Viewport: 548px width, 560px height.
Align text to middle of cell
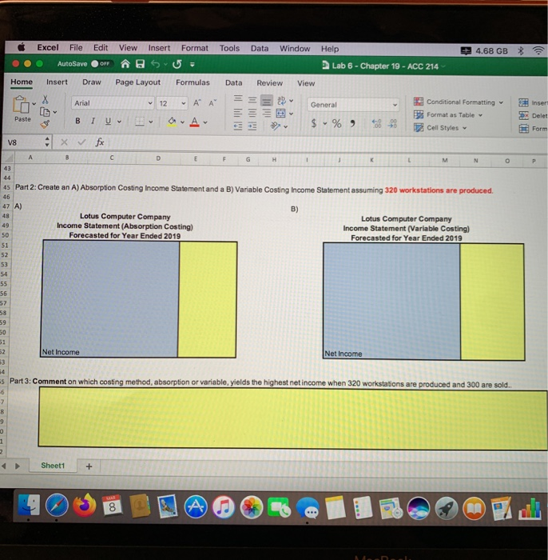coord(252,100)
